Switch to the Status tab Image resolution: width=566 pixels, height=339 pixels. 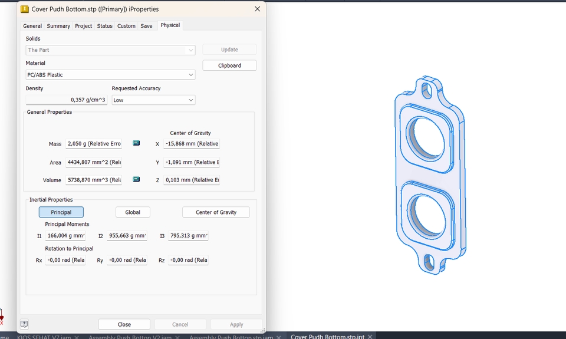tap(105, 26)
